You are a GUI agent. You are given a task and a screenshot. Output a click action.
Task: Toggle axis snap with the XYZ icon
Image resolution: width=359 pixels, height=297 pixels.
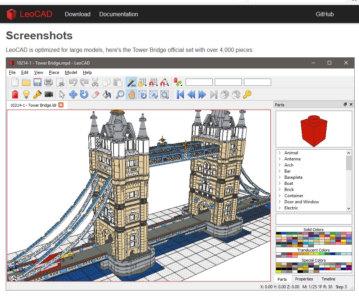click(131, 82)
